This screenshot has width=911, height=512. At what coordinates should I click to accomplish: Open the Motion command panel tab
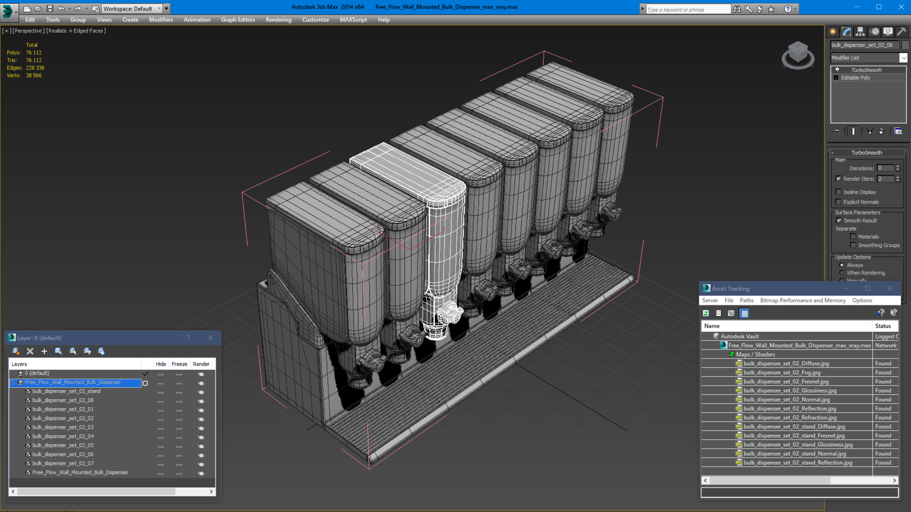(x=874, y=32)
